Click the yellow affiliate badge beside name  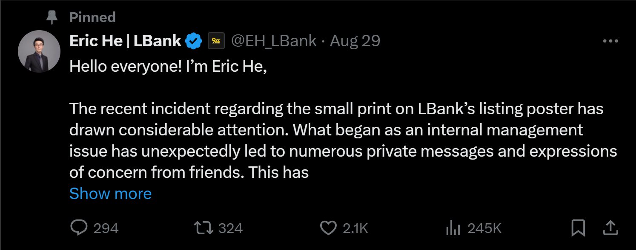216,41
